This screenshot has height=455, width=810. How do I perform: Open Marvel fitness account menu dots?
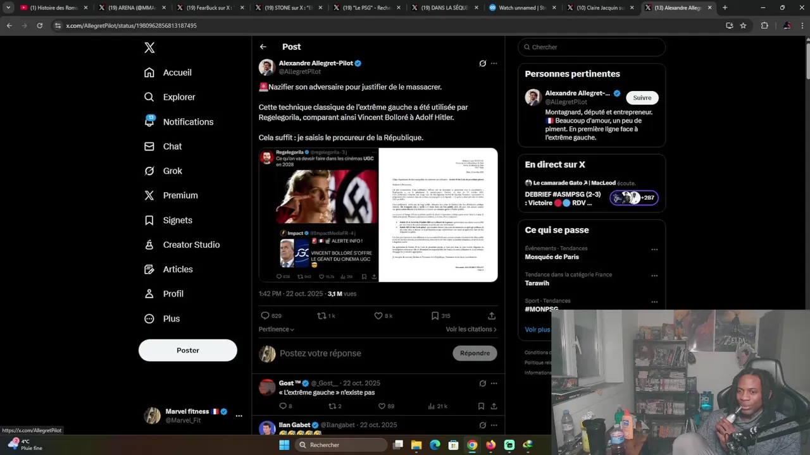point(239,416)
